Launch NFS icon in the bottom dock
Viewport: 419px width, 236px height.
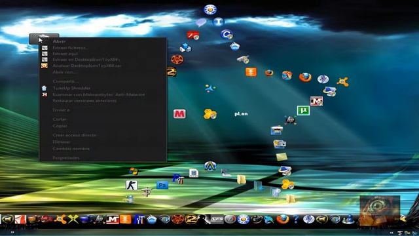(217, 220)
